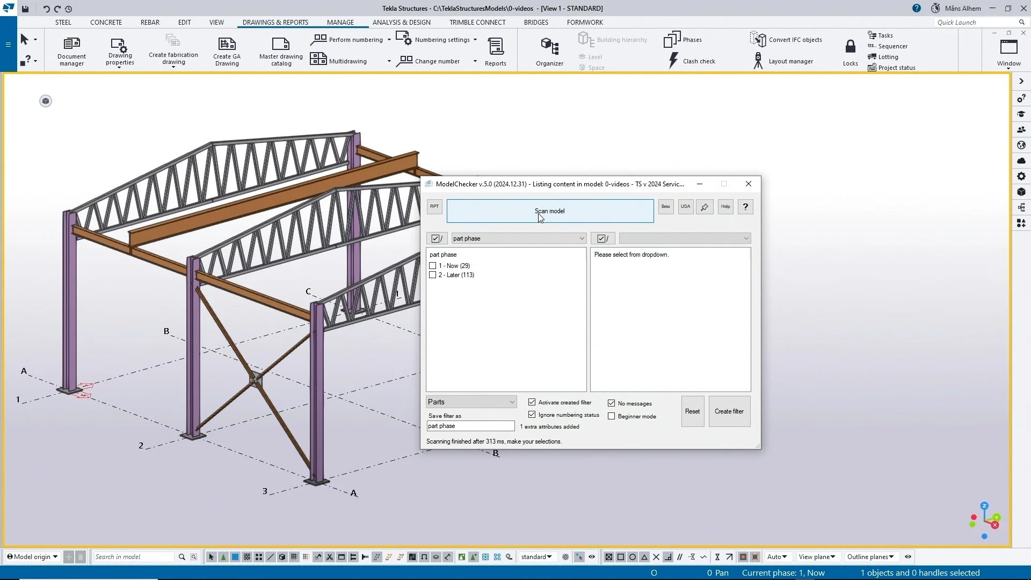Open Convert IFC objects tool
1031x580 pixels.
786,39
